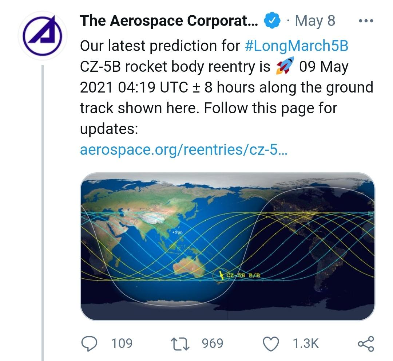Click the May 8 timestamp
Viewport: 393px width, 361px height.
[315, 20]
